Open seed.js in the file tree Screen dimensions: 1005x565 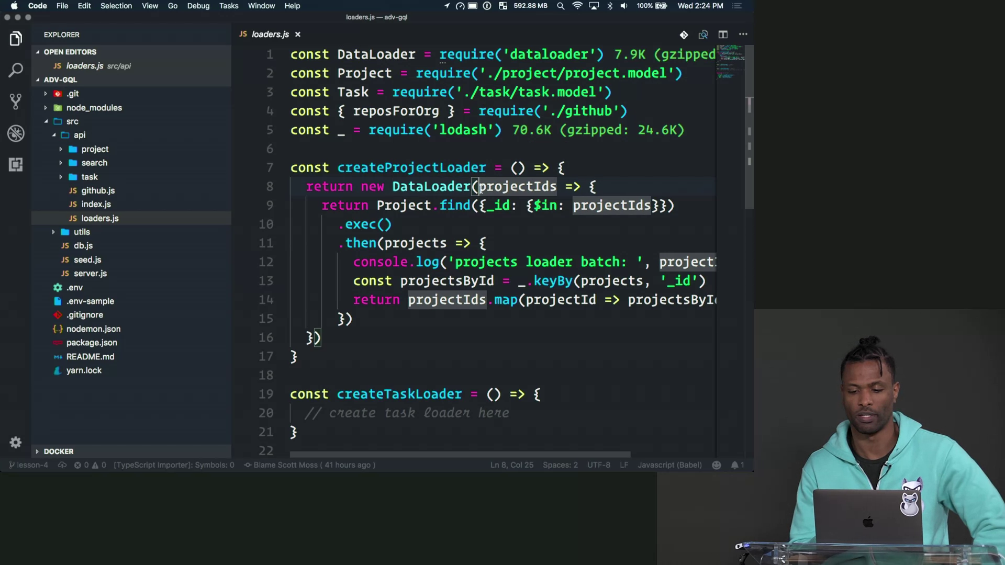[131, 260]
